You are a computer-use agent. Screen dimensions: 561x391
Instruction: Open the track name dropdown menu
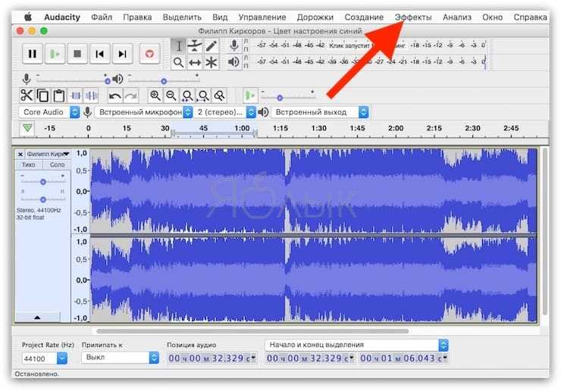48,154
